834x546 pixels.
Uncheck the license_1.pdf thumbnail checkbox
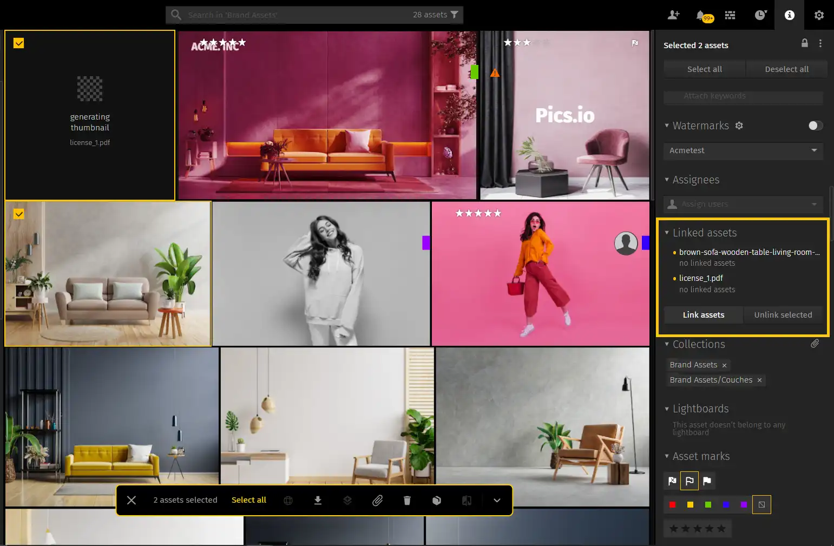pyautogui.click(x=18, y=43)
